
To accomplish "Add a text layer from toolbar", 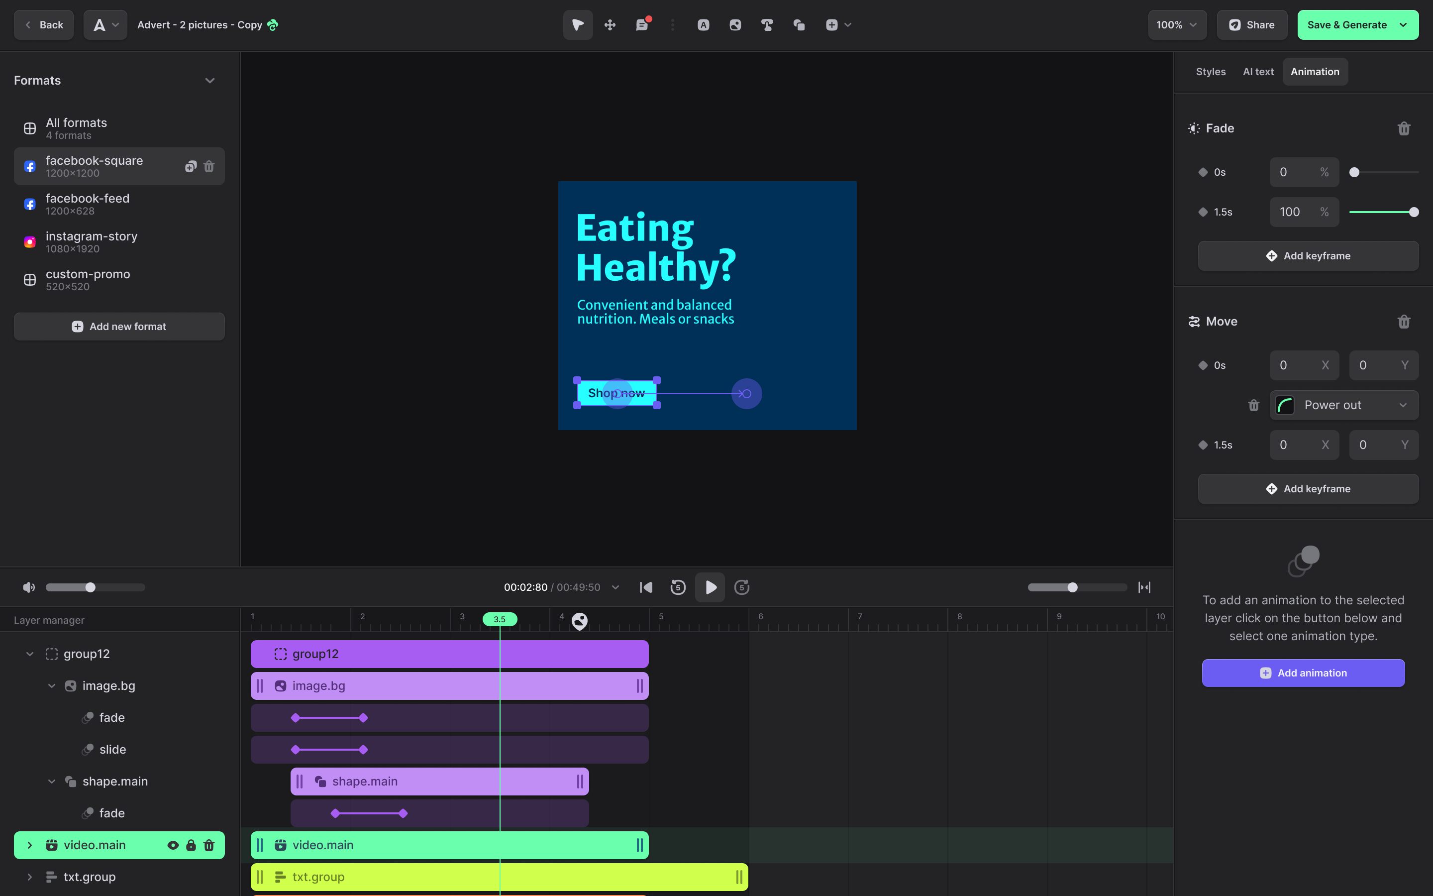I will pos(703,25).
